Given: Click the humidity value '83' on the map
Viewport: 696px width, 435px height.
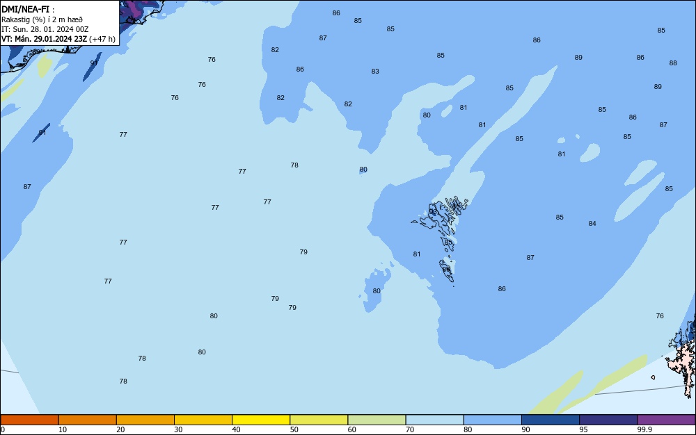Looking at the screenshot, I should coord(375,72).
